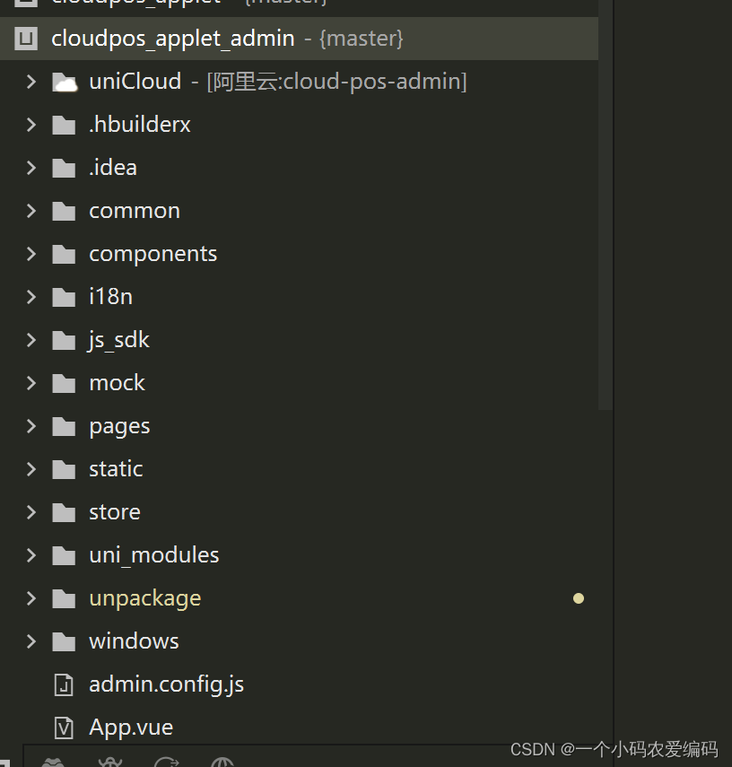Select the cloudpos_applet_admin project entry
The width and height of the screenshot is (732, 767).
pos(172,38)
